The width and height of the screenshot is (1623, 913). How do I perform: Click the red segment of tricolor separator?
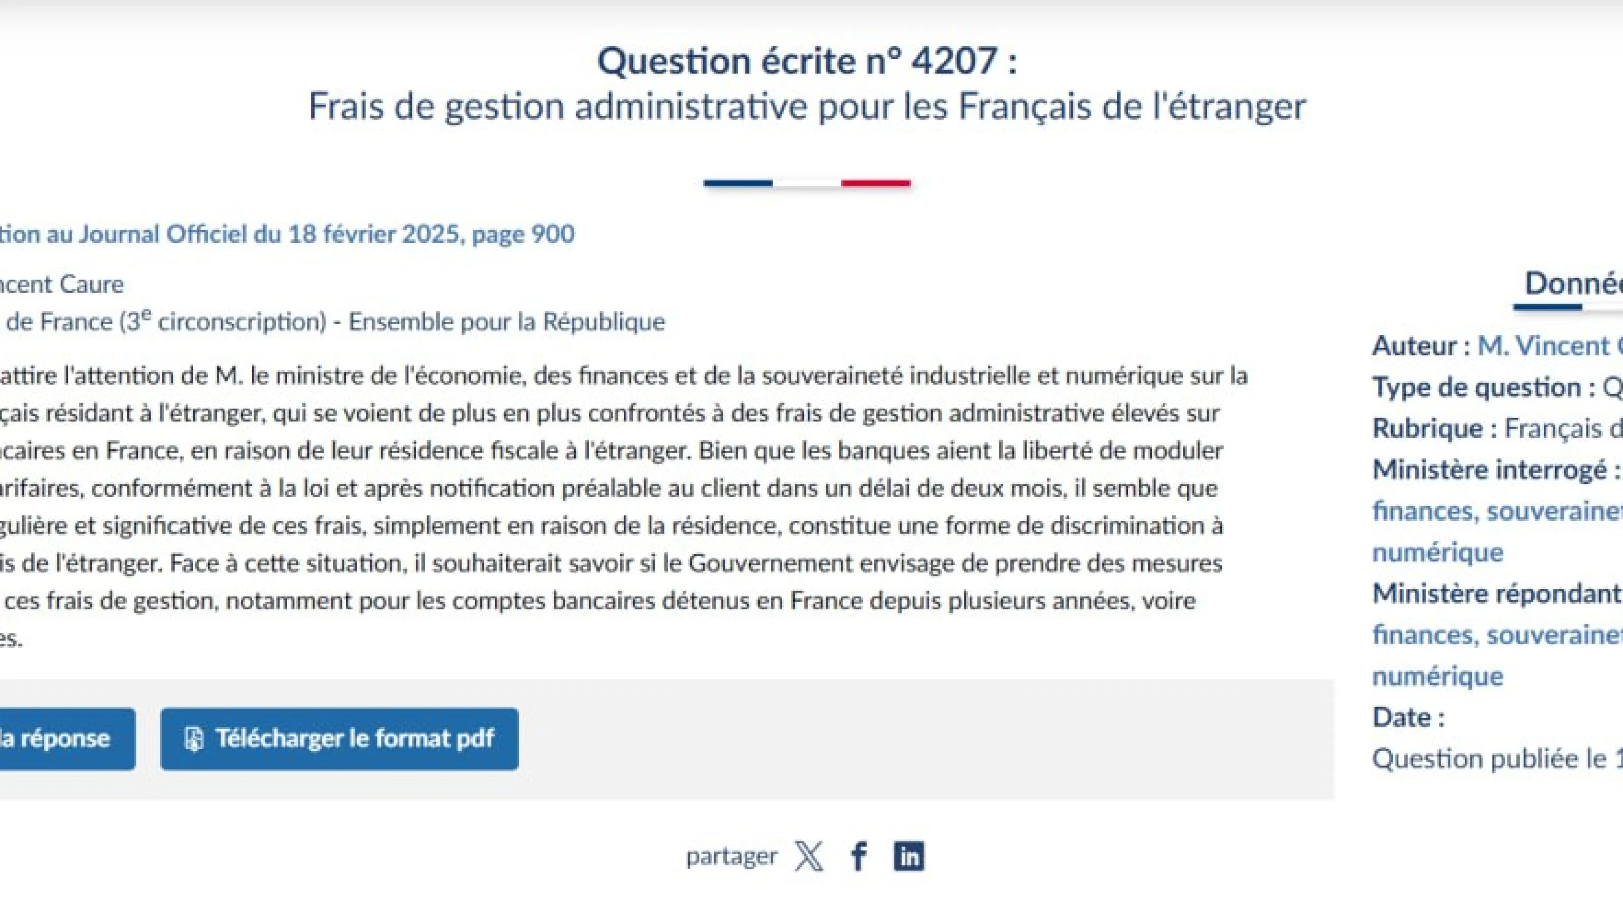point(875,183)
